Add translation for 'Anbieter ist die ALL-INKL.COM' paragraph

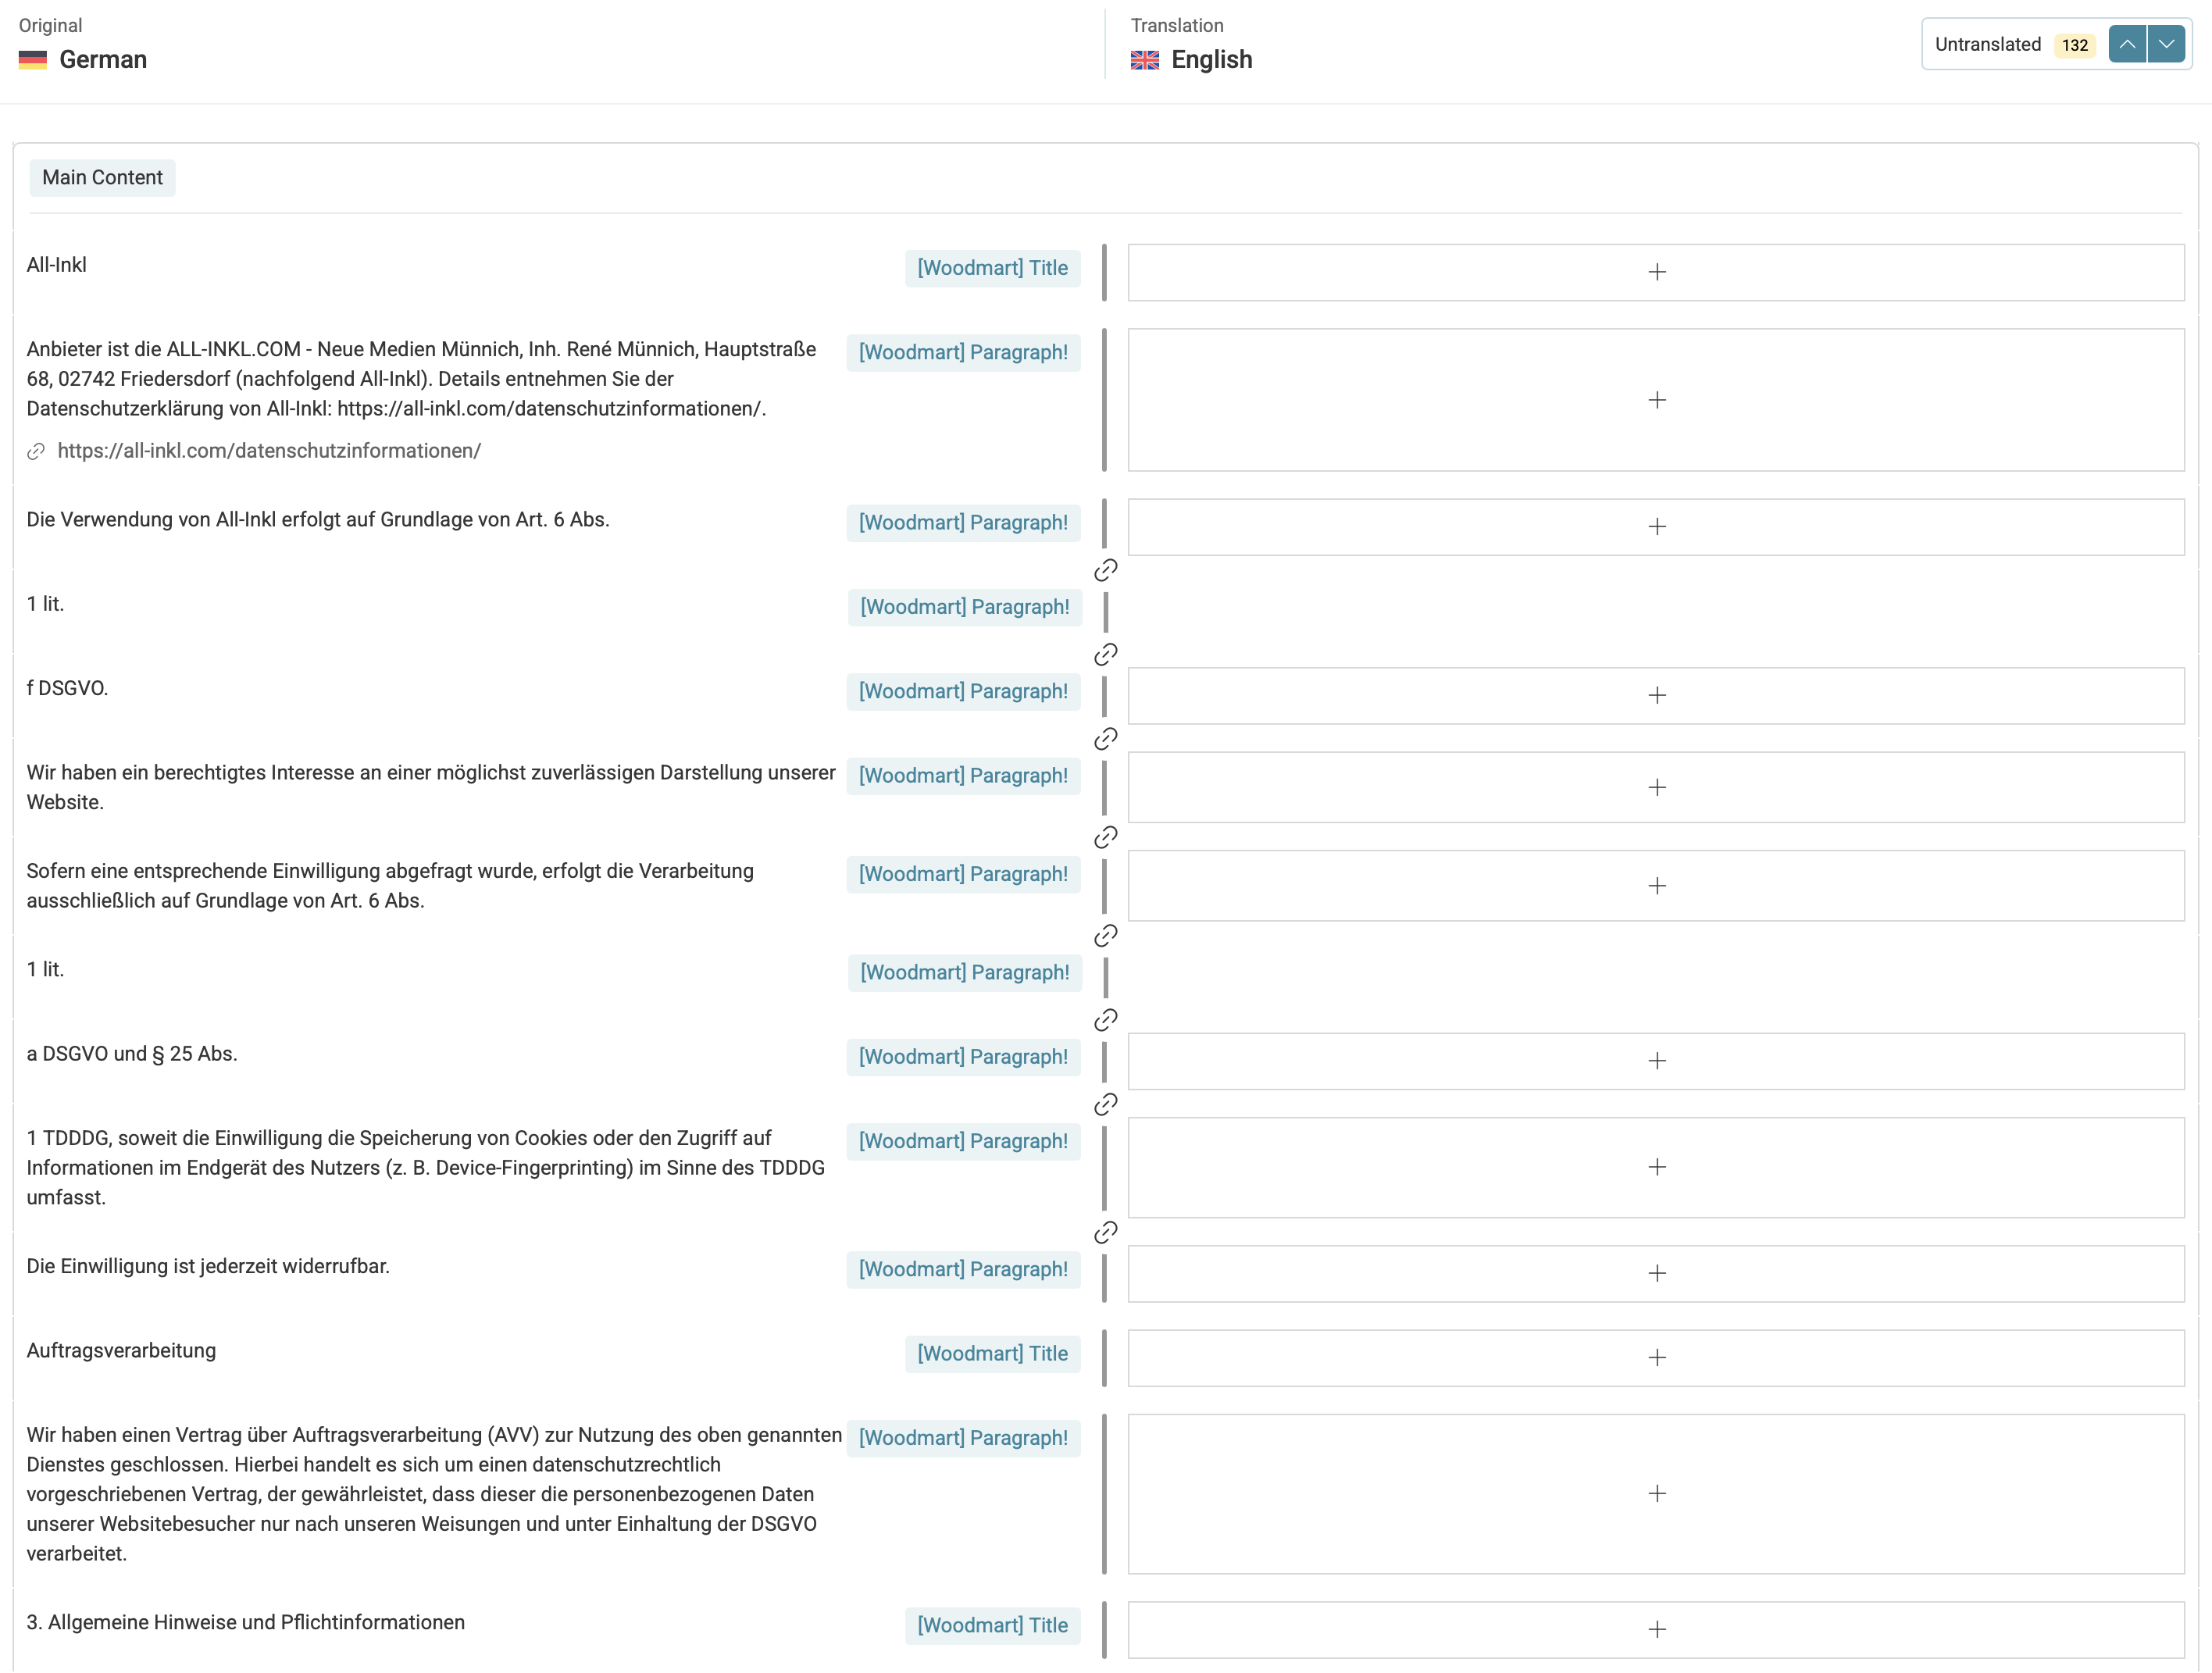pos(1655,400)
